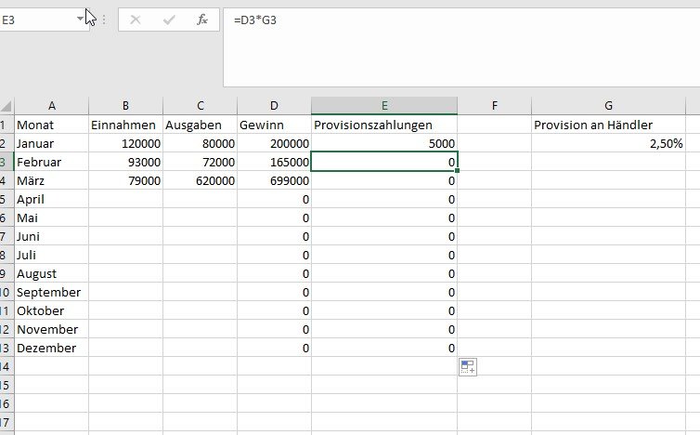Viewport: 700px width, 435px height.
Task: Click cell 'August'
Action: click(x=52, y=273)
